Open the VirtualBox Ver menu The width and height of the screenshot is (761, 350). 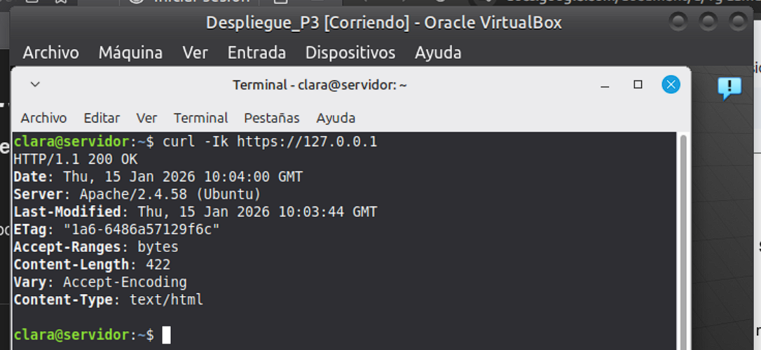coord(195,52)
